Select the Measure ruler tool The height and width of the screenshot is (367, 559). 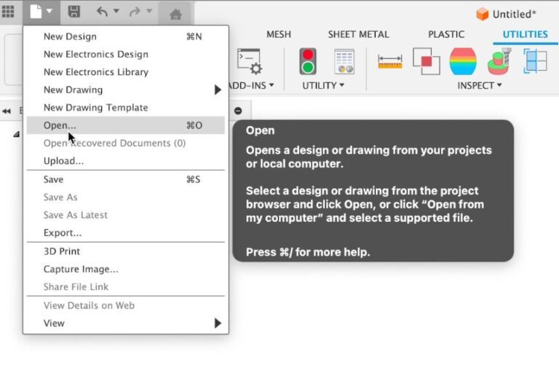(x=389, y=61)
